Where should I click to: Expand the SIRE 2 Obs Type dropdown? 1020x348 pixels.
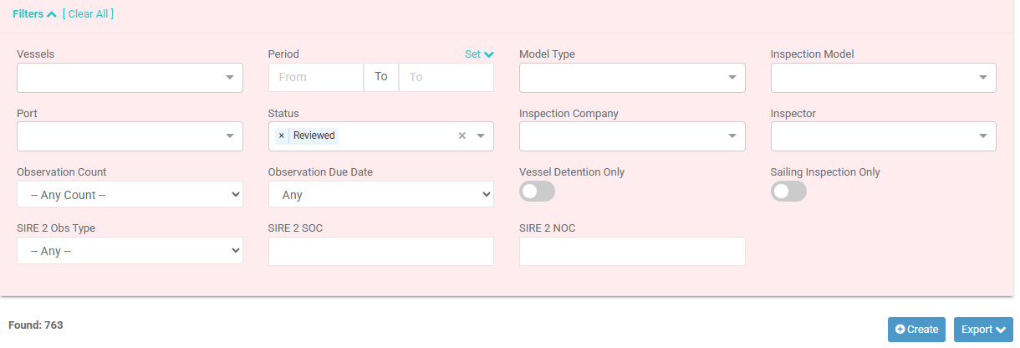pos(130,251)
